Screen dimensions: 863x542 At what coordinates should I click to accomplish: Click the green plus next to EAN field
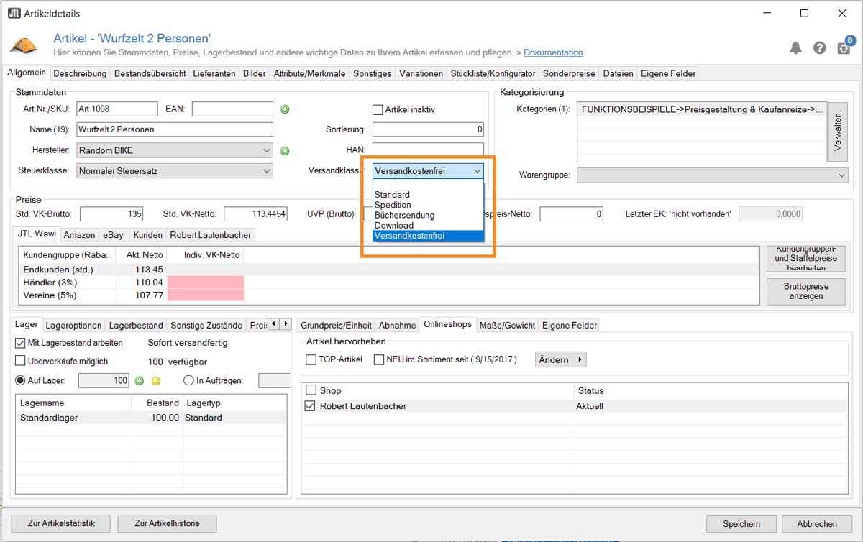pyautogui.click(x=285, y=109)
